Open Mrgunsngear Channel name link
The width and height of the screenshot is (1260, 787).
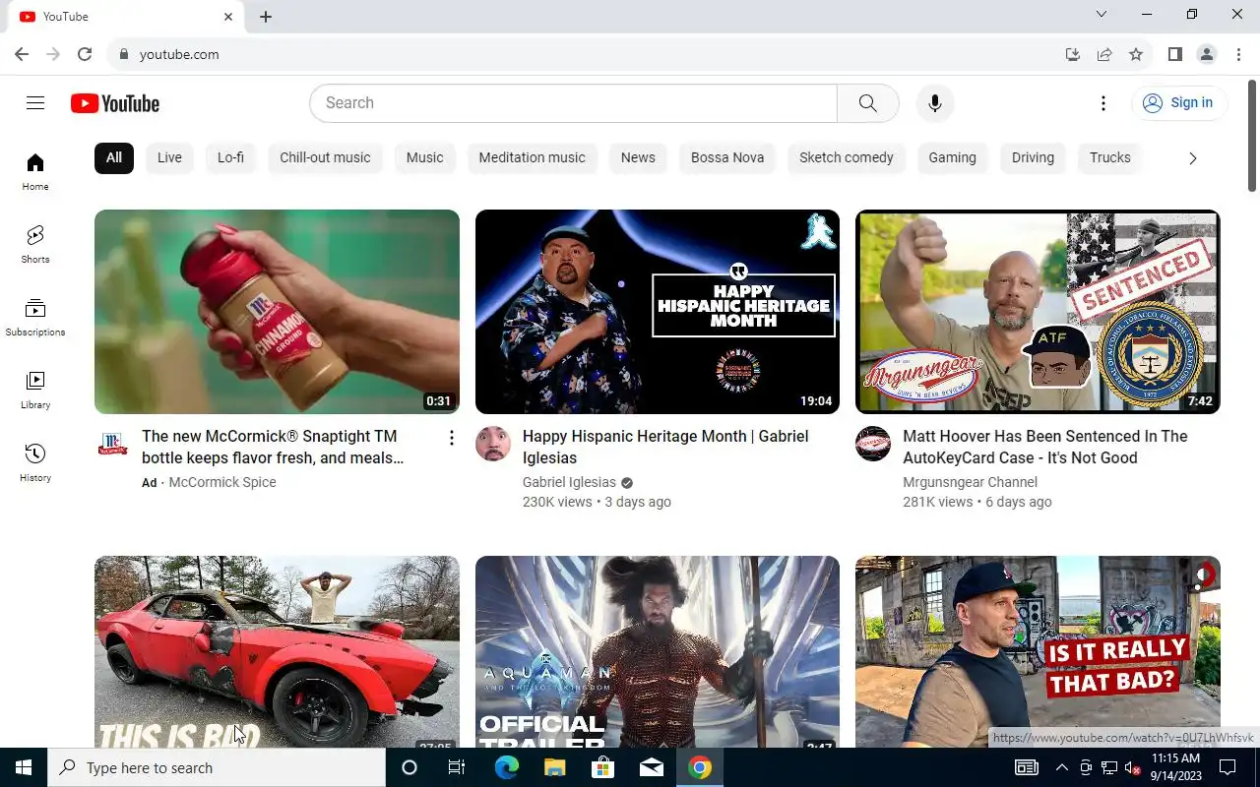click(x=970, y=482)
